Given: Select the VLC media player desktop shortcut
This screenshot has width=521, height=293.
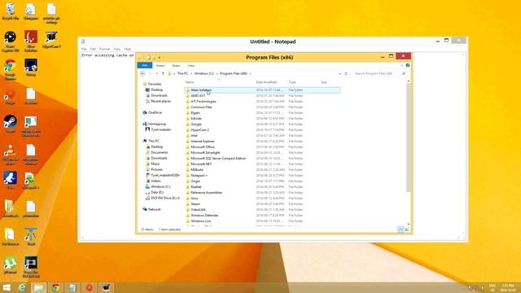Looking at the screenshot, I should click(11, 155).
